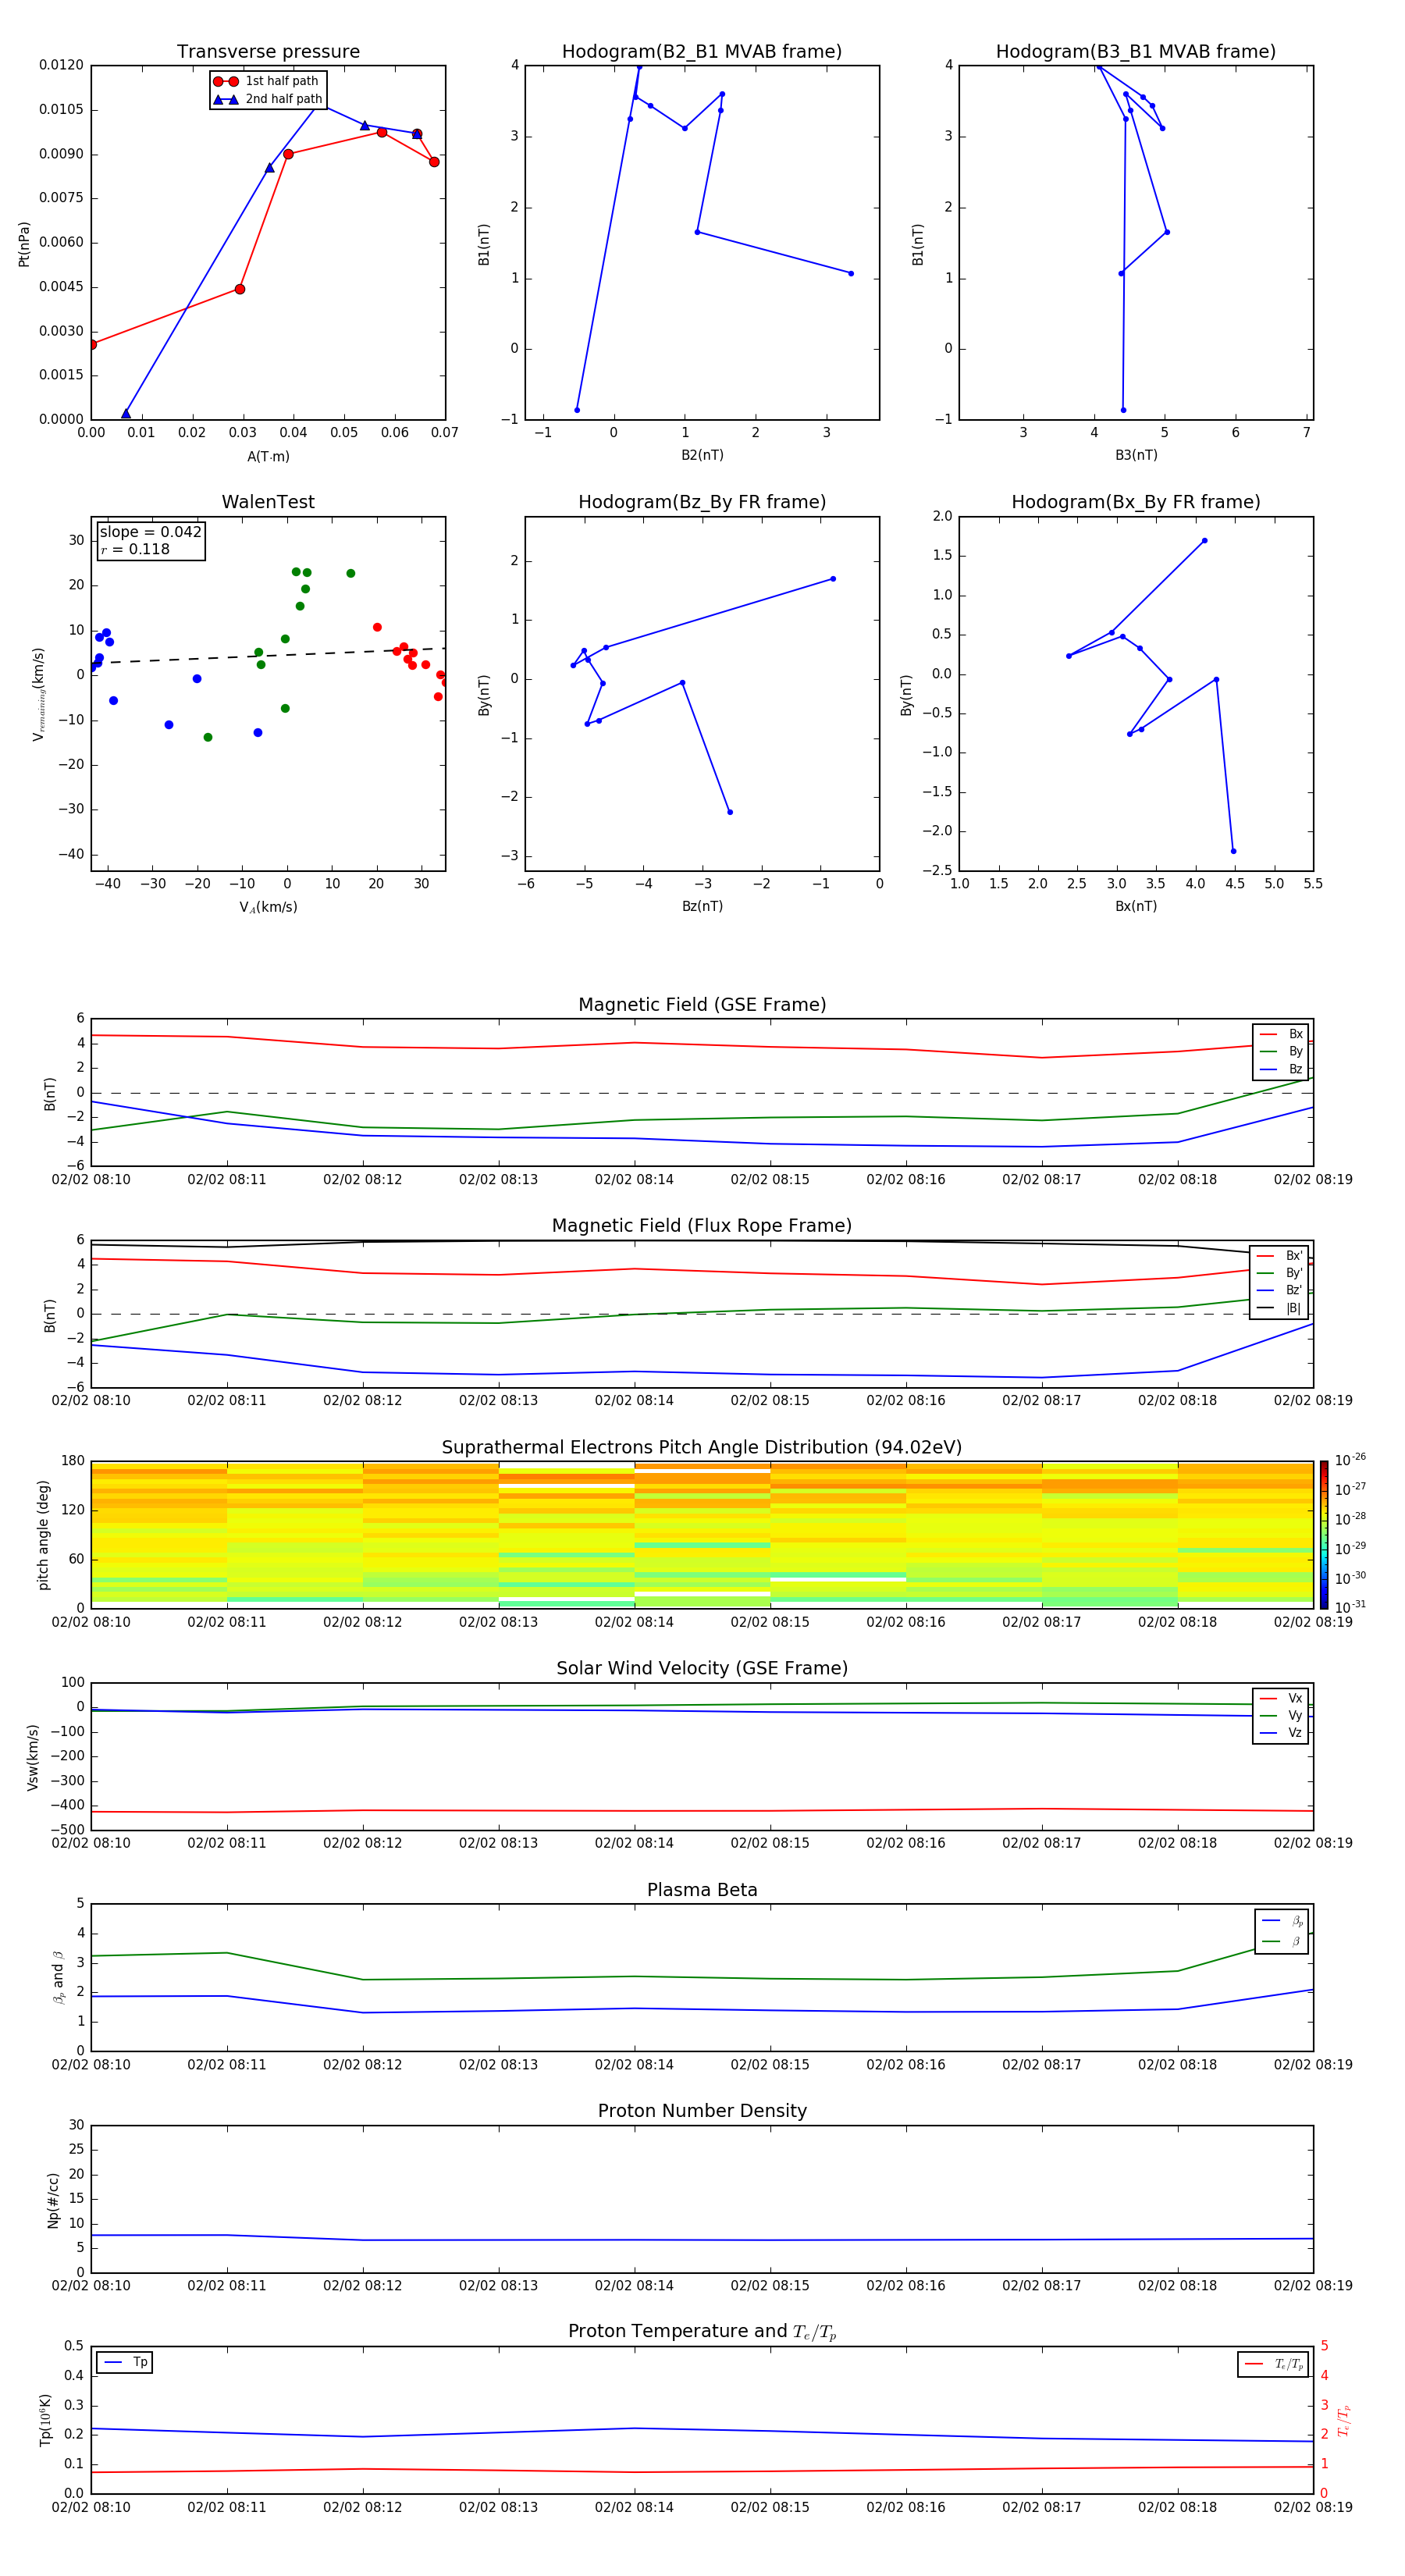
Task: Select the 'slope = 0.042' annotation
Action: pos(150,532)
